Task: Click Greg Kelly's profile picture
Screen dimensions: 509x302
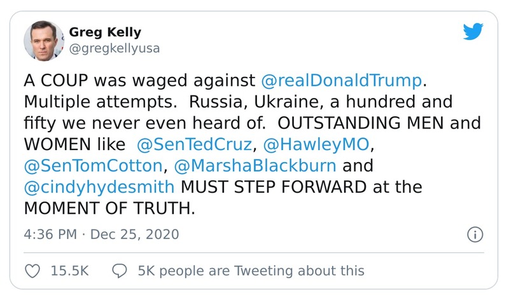Action: pos(44,39)
